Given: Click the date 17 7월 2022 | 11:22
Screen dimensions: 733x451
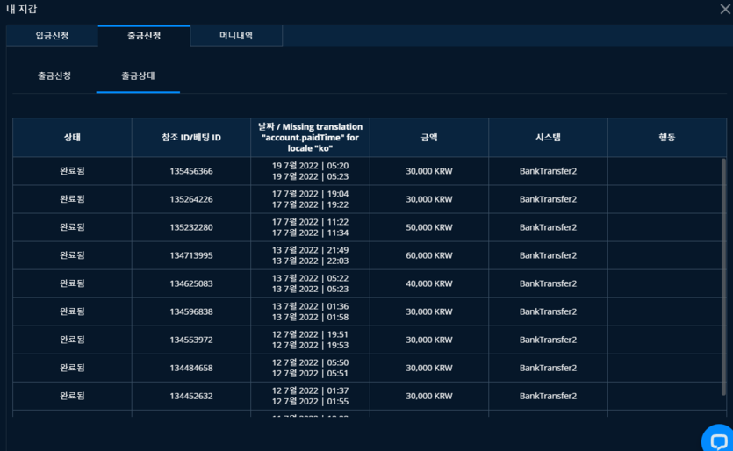Looking at the screenshot, I should click(310, 222).
